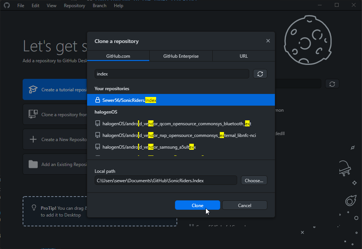This screenshot has height=249, width=362.
Task: Click Create a tutorial repository in the background window
Action: [x=55, y=90]
